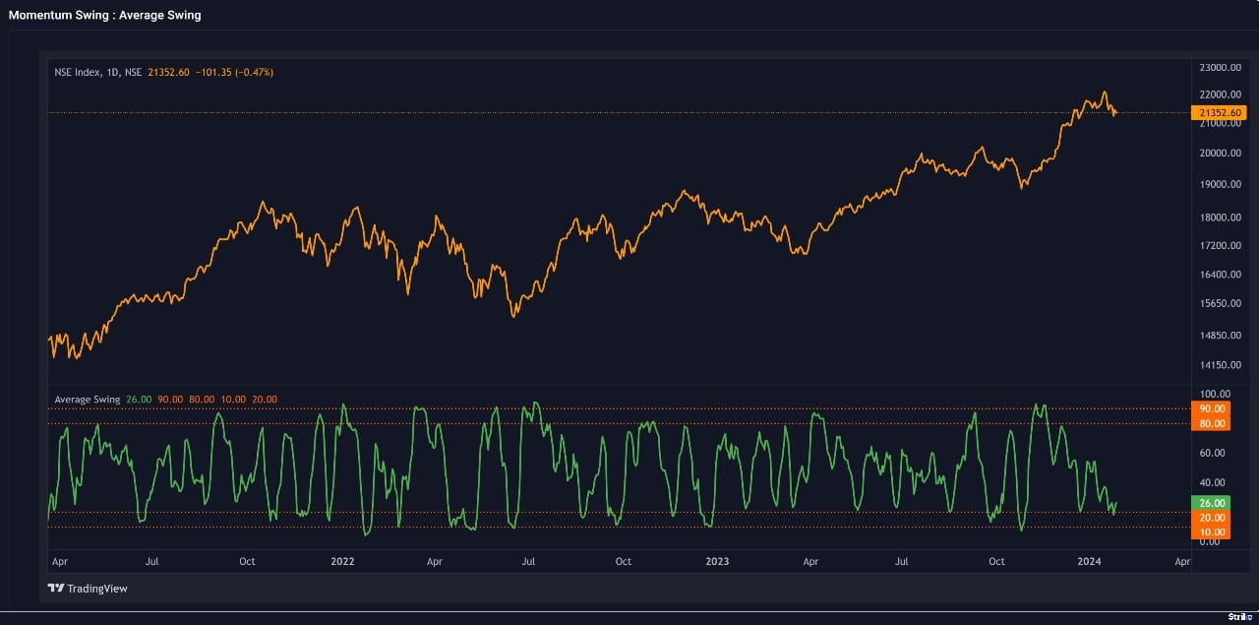Click the 100.00 label on indicator axis
This screenshot has width=1259, height=625.
(1213, 394)
